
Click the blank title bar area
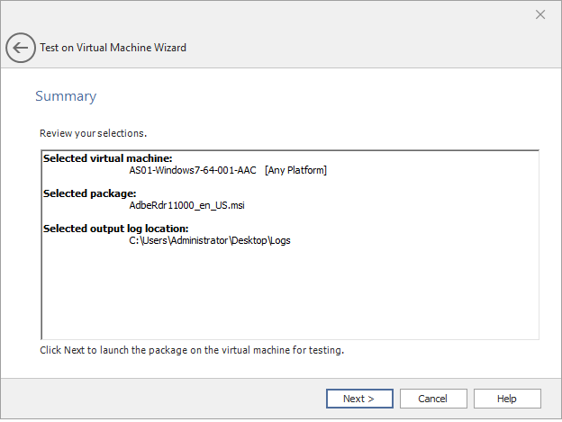coord(270,14)
